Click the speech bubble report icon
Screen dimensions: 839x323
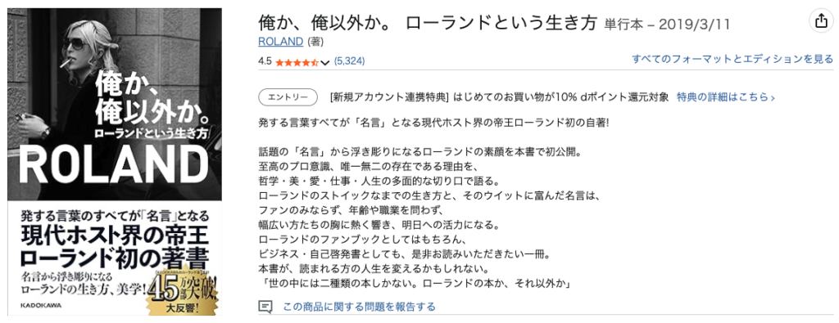coord(265,307)
